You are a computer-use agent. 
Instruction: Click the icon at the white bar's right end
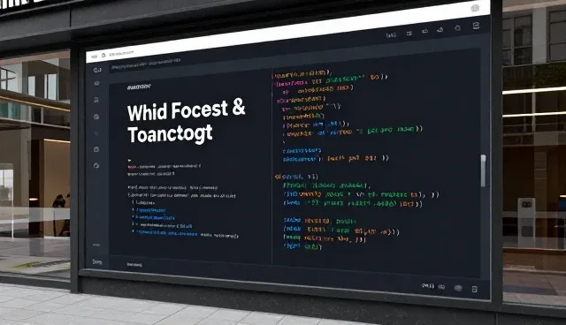(x=475, y=8)
